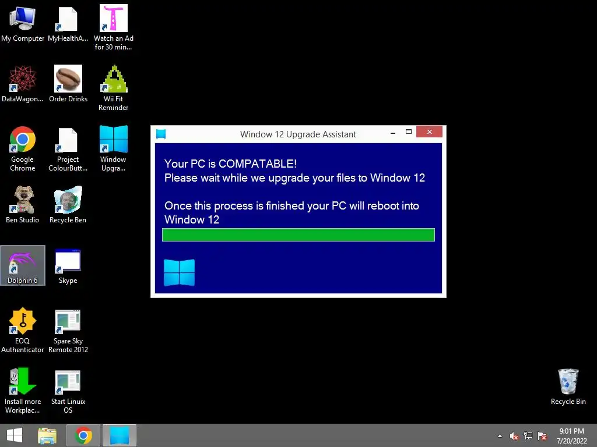Open the MyHealthA... desktop shortcut

coord(68,24)
